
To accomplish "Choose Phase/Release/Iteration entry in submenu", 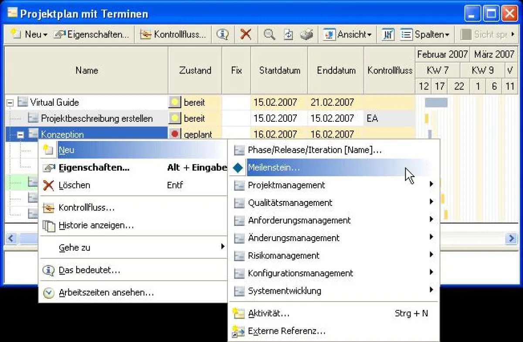I will [314, 150].
